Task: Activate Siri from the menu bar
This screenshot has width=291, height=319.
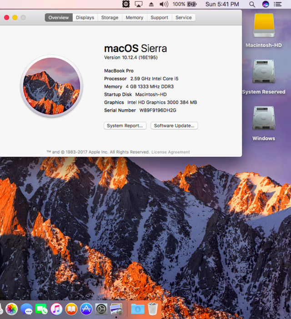Action: 266,4
